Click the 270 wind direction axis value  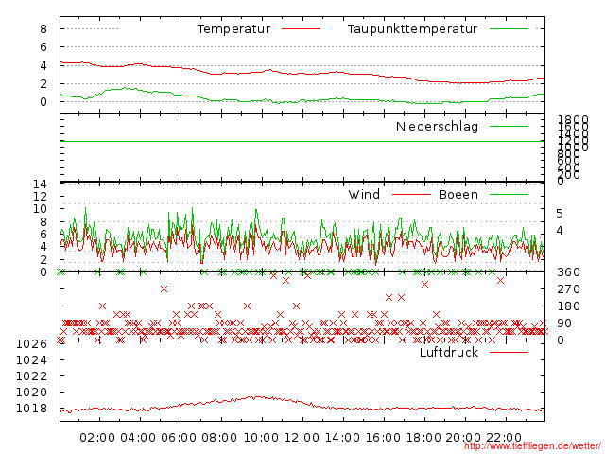[x=568, y=289]
